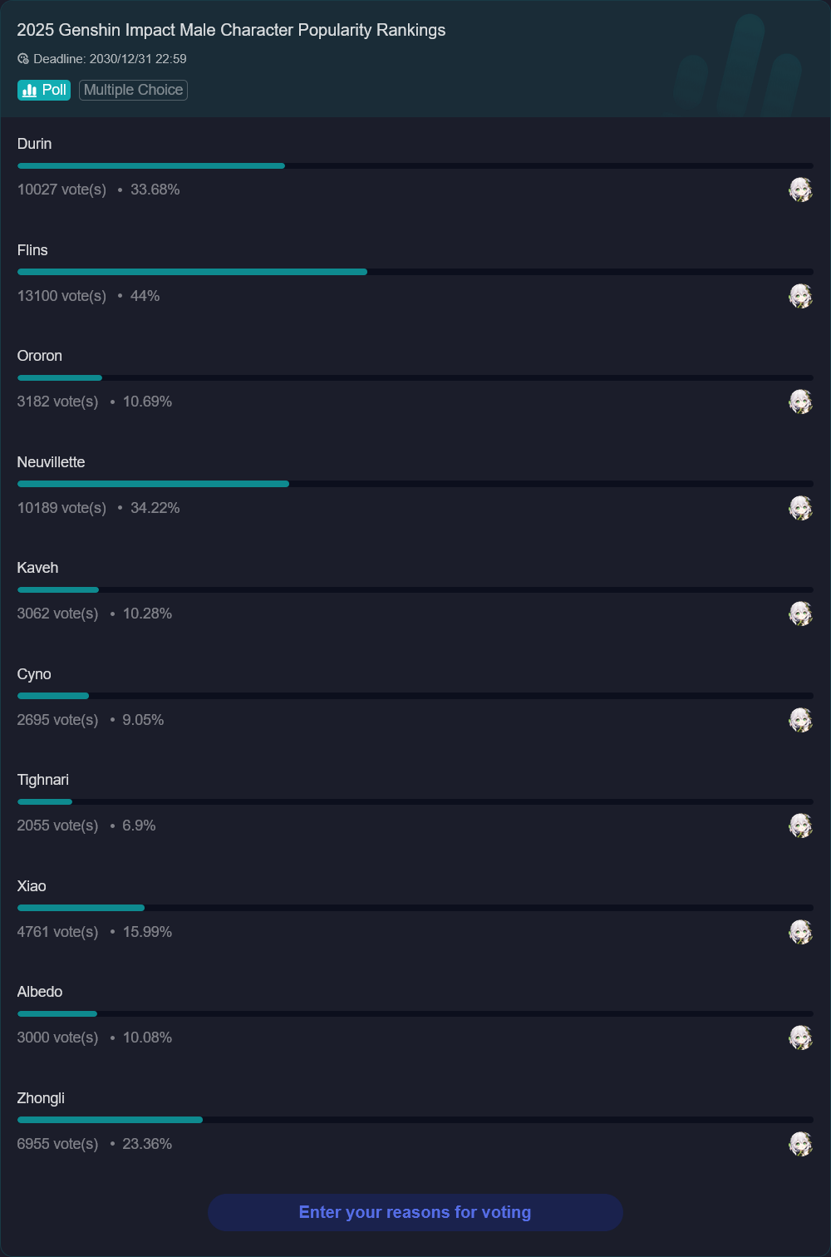Screen dimensions: 831x1257
Task: Click the Zhongli vote progress bar
Action: tap(415, 1120)
